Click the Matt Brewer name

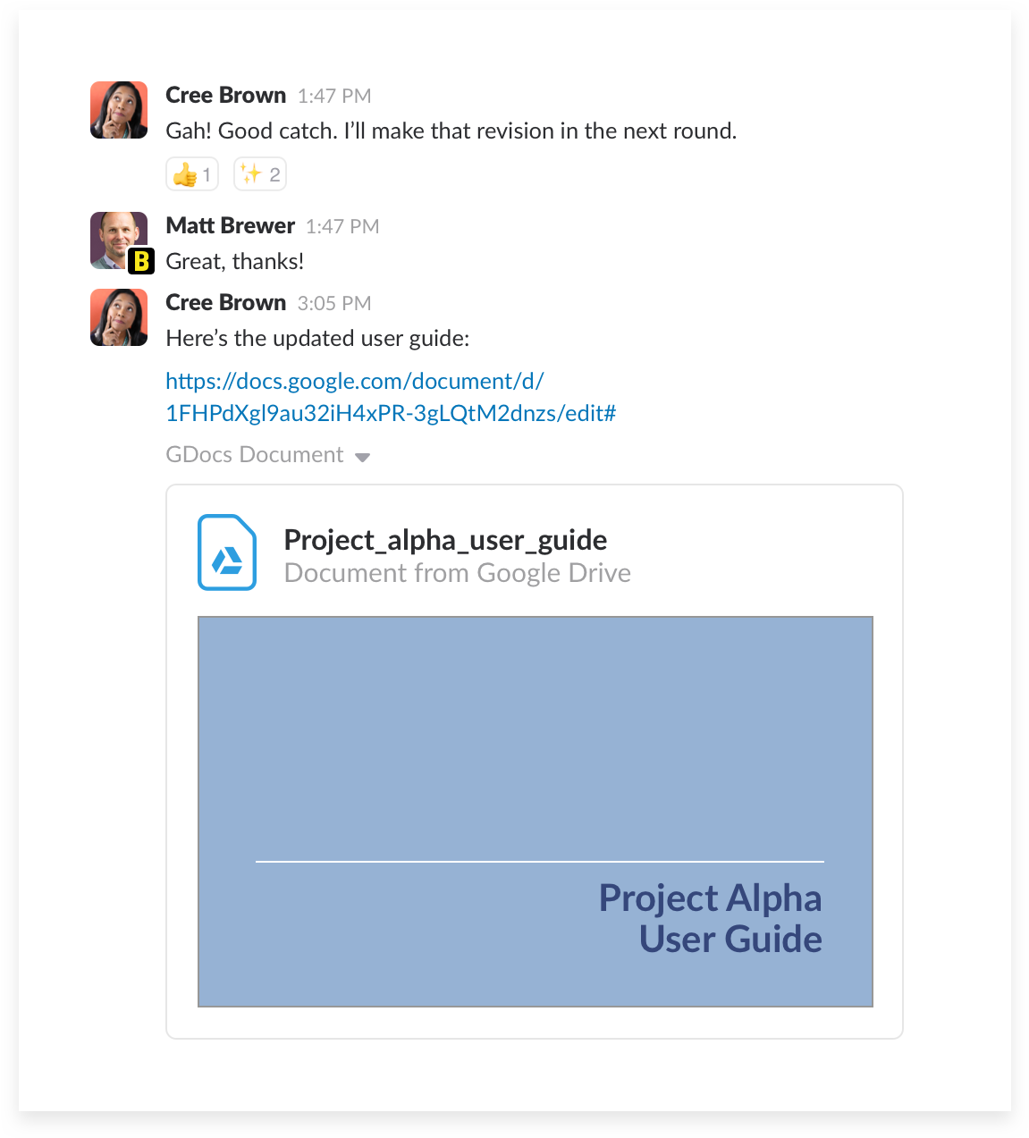coord(231,225)
